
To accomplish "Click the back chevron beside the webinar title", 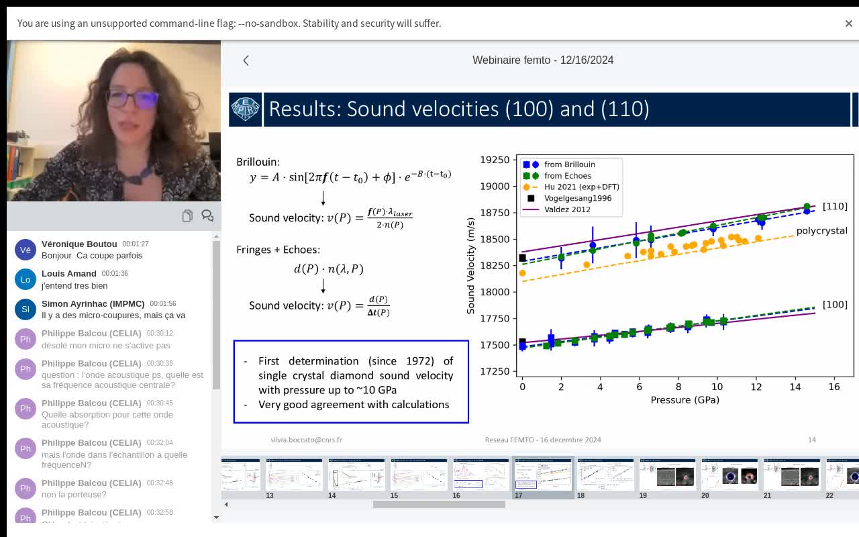I will coord(246,60).
